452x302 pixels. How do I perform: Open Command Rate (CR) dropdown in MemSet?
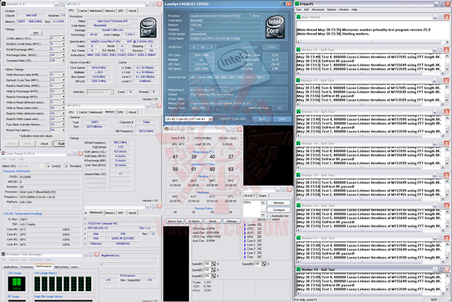point(63,61)
